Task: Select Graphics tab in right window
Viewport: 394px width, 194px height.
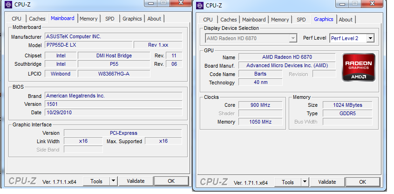Action: (x=324, y=19)
